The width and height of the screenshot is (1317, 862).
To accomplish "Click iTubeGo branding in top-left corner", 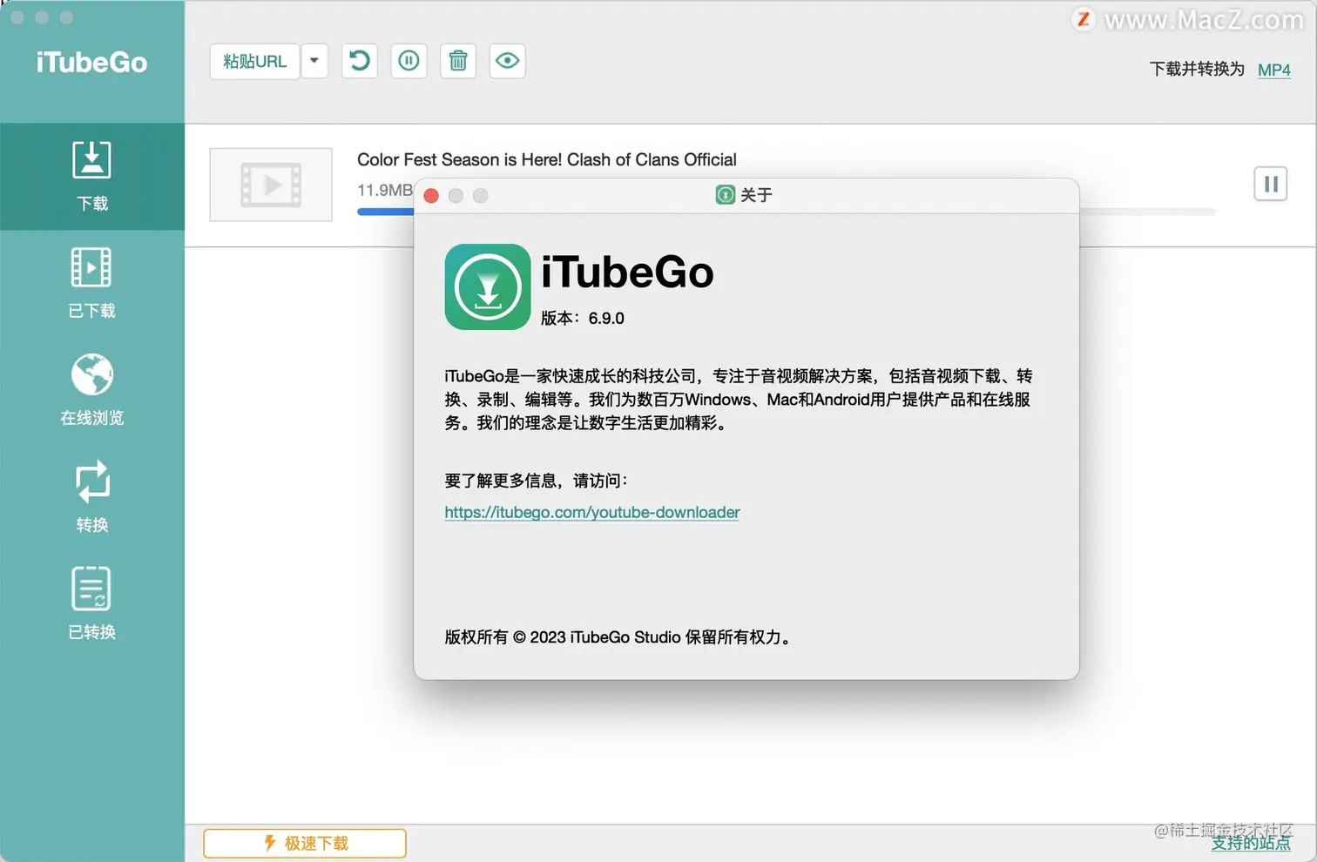I will (x=91, y=62).
